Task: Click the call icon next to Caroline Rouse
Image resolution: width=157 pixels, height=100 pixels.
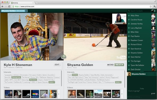Action: [x=129, y=20]
